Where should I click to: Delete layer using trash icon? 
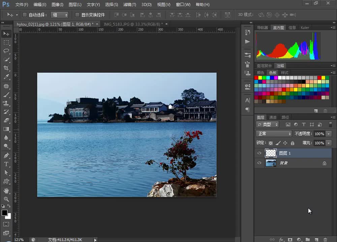[x=325, y=239]
